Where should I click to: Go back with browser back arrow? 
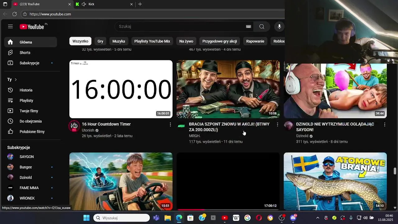tap(5, 14)
